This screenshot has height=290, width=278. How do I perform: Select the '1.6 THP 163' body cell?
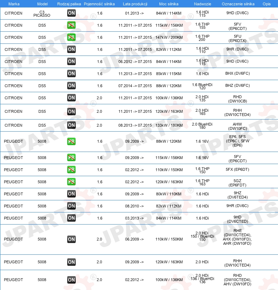click(202, 182)
